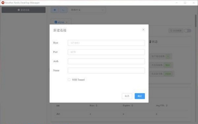Confirm with the blue 确定 button
Image resolution: width=198 pixels, height=124 pixels.
(x=140, y=96)
